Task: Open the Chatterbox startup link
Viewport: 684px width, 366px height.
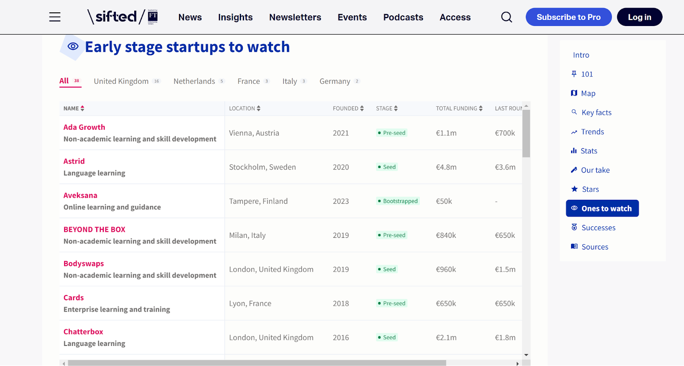Action: coord(83,331)
